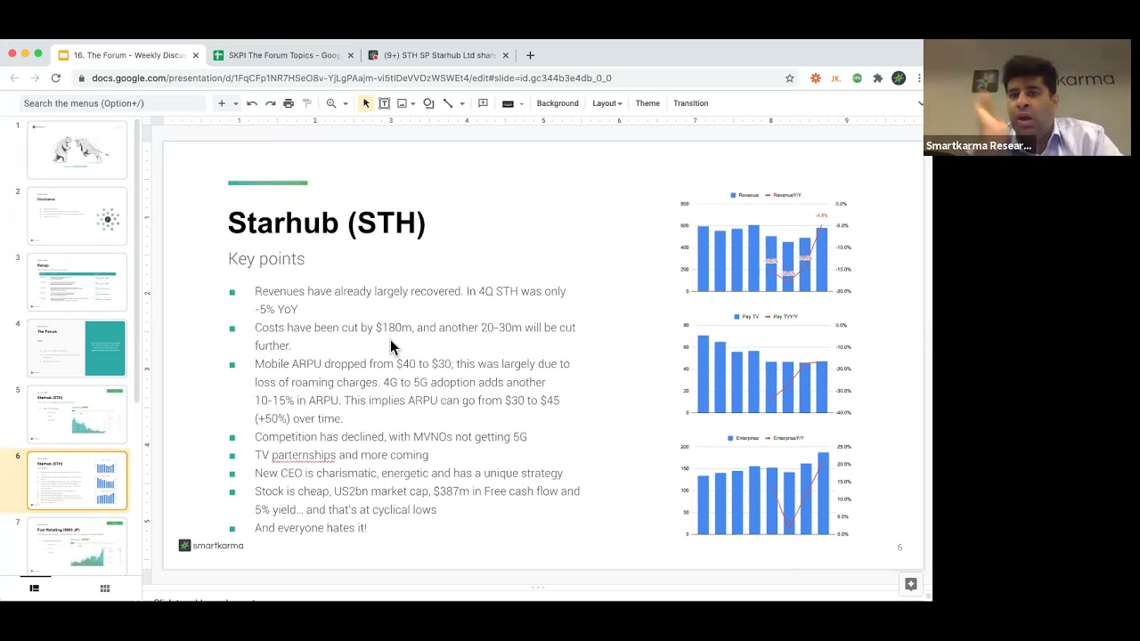Select slide 5 Starhub thumbnail
Screen dimensions: 1140x641
point(77,414)
